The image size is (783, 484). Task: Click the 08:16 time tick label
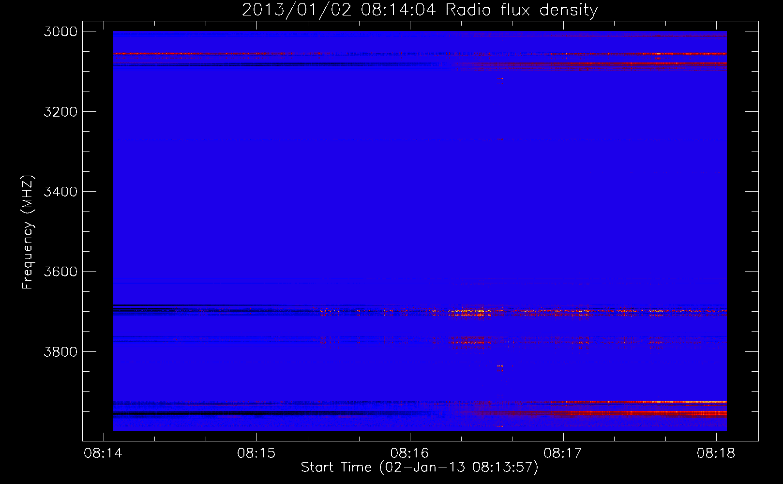pyautogui.click(x=410, y=454)
